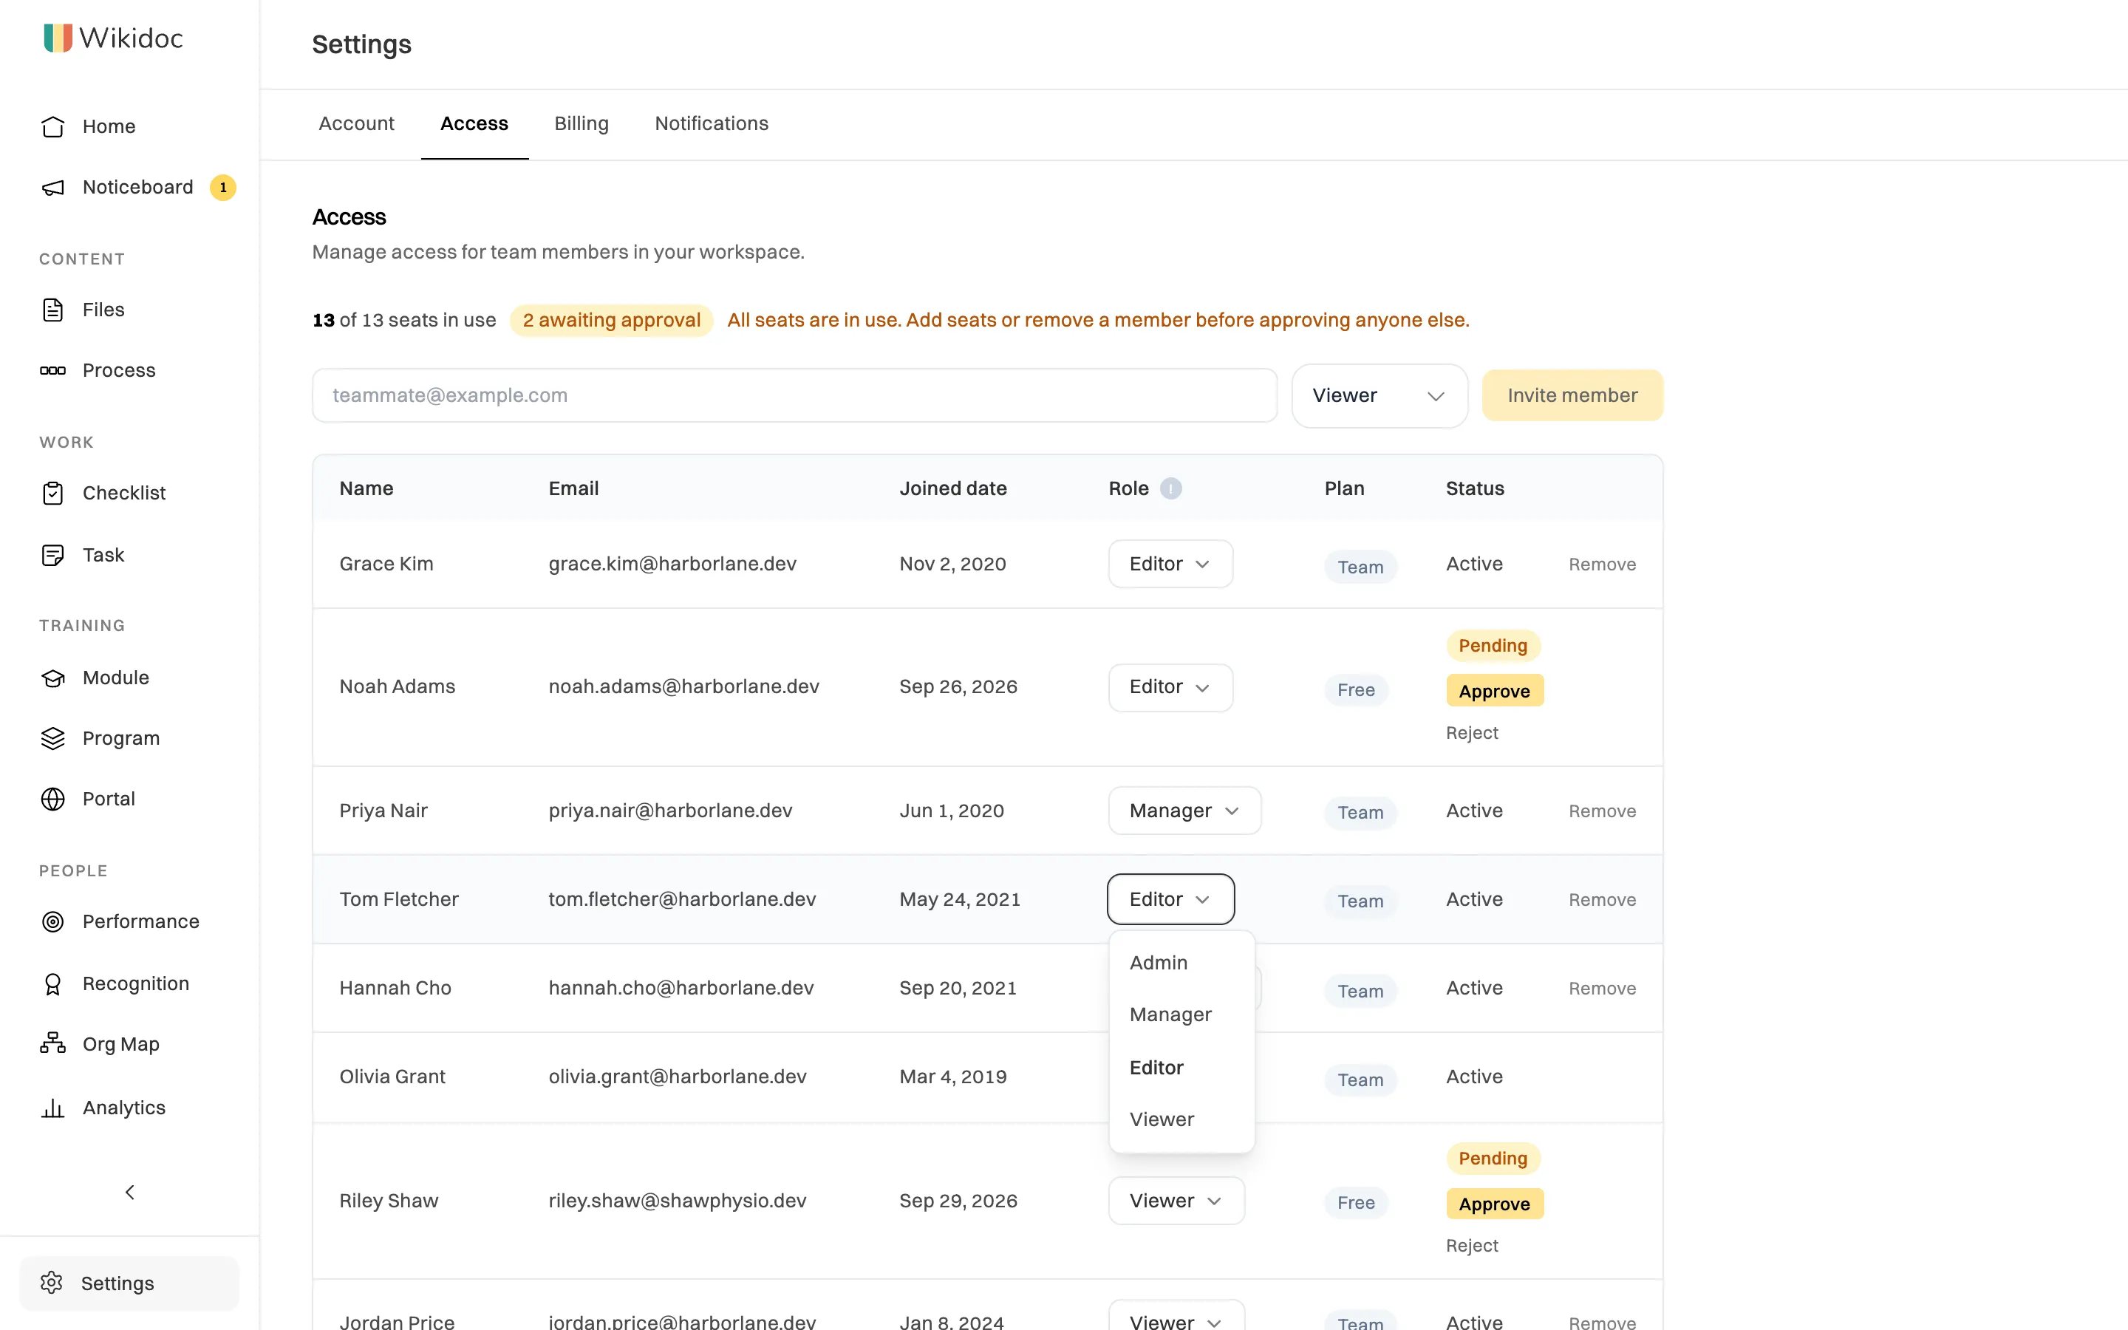The height and width of the screenshot is (1330, 2128).
Task: Reject Noah Adams' pending request
Action: tap(1471, 733)
